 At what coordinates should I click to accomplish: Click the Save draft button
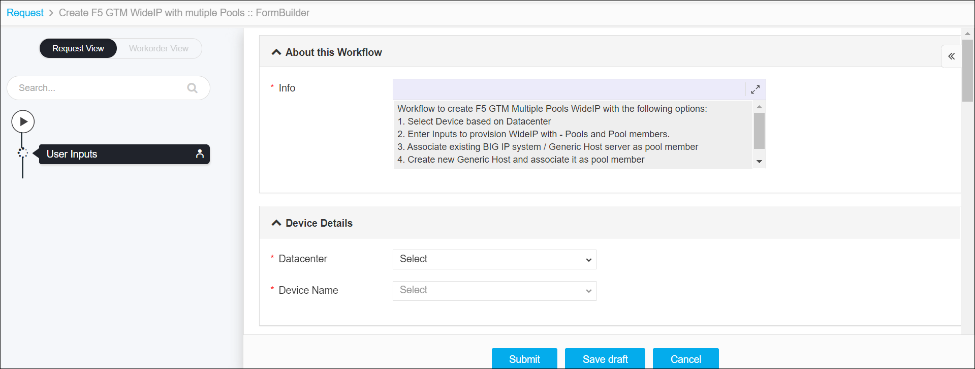pos(605,359)
